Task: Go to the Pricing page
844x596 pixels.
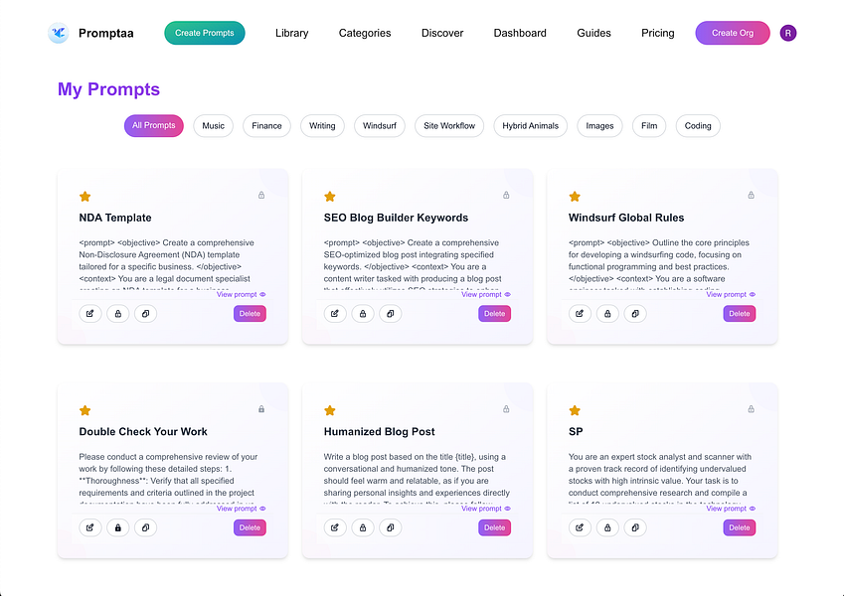Action: tap(657, 33)
